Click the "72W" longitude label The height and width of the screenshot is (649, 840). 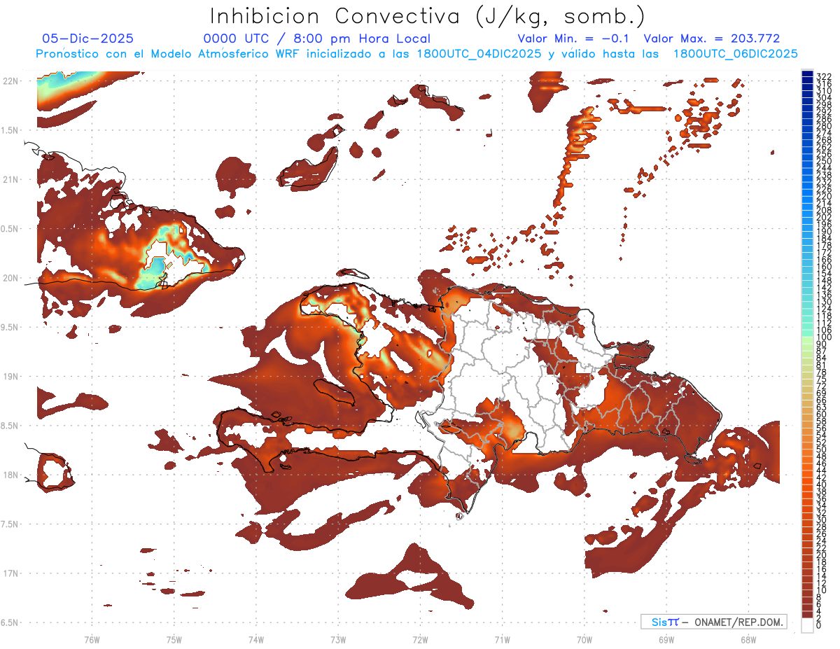pyautogui.click(x=420, y=639)
